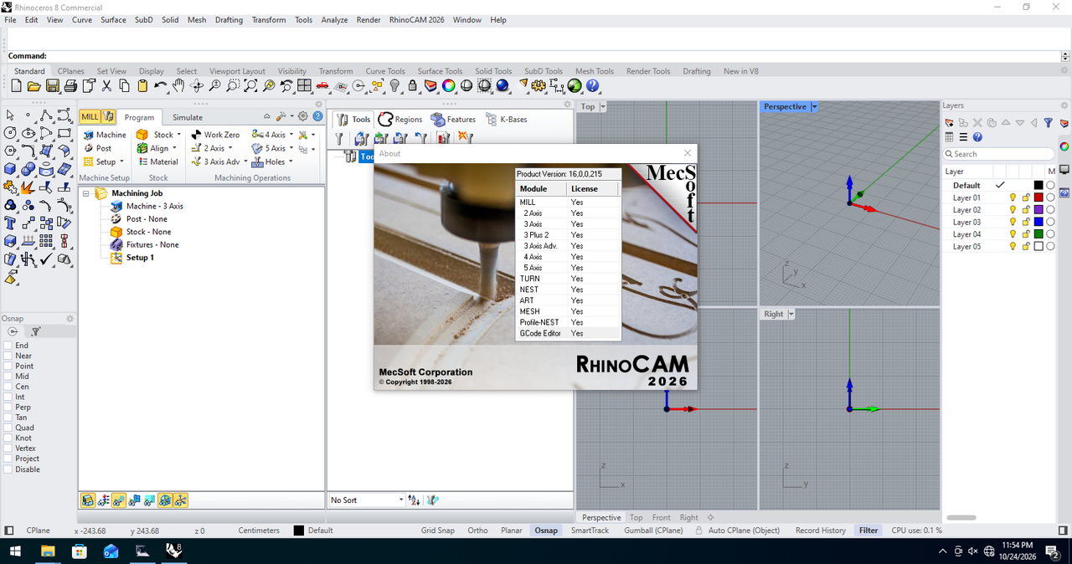Click the Layers filter funnel icon
1072x564 pixels.
click(x=1048, y=123)
